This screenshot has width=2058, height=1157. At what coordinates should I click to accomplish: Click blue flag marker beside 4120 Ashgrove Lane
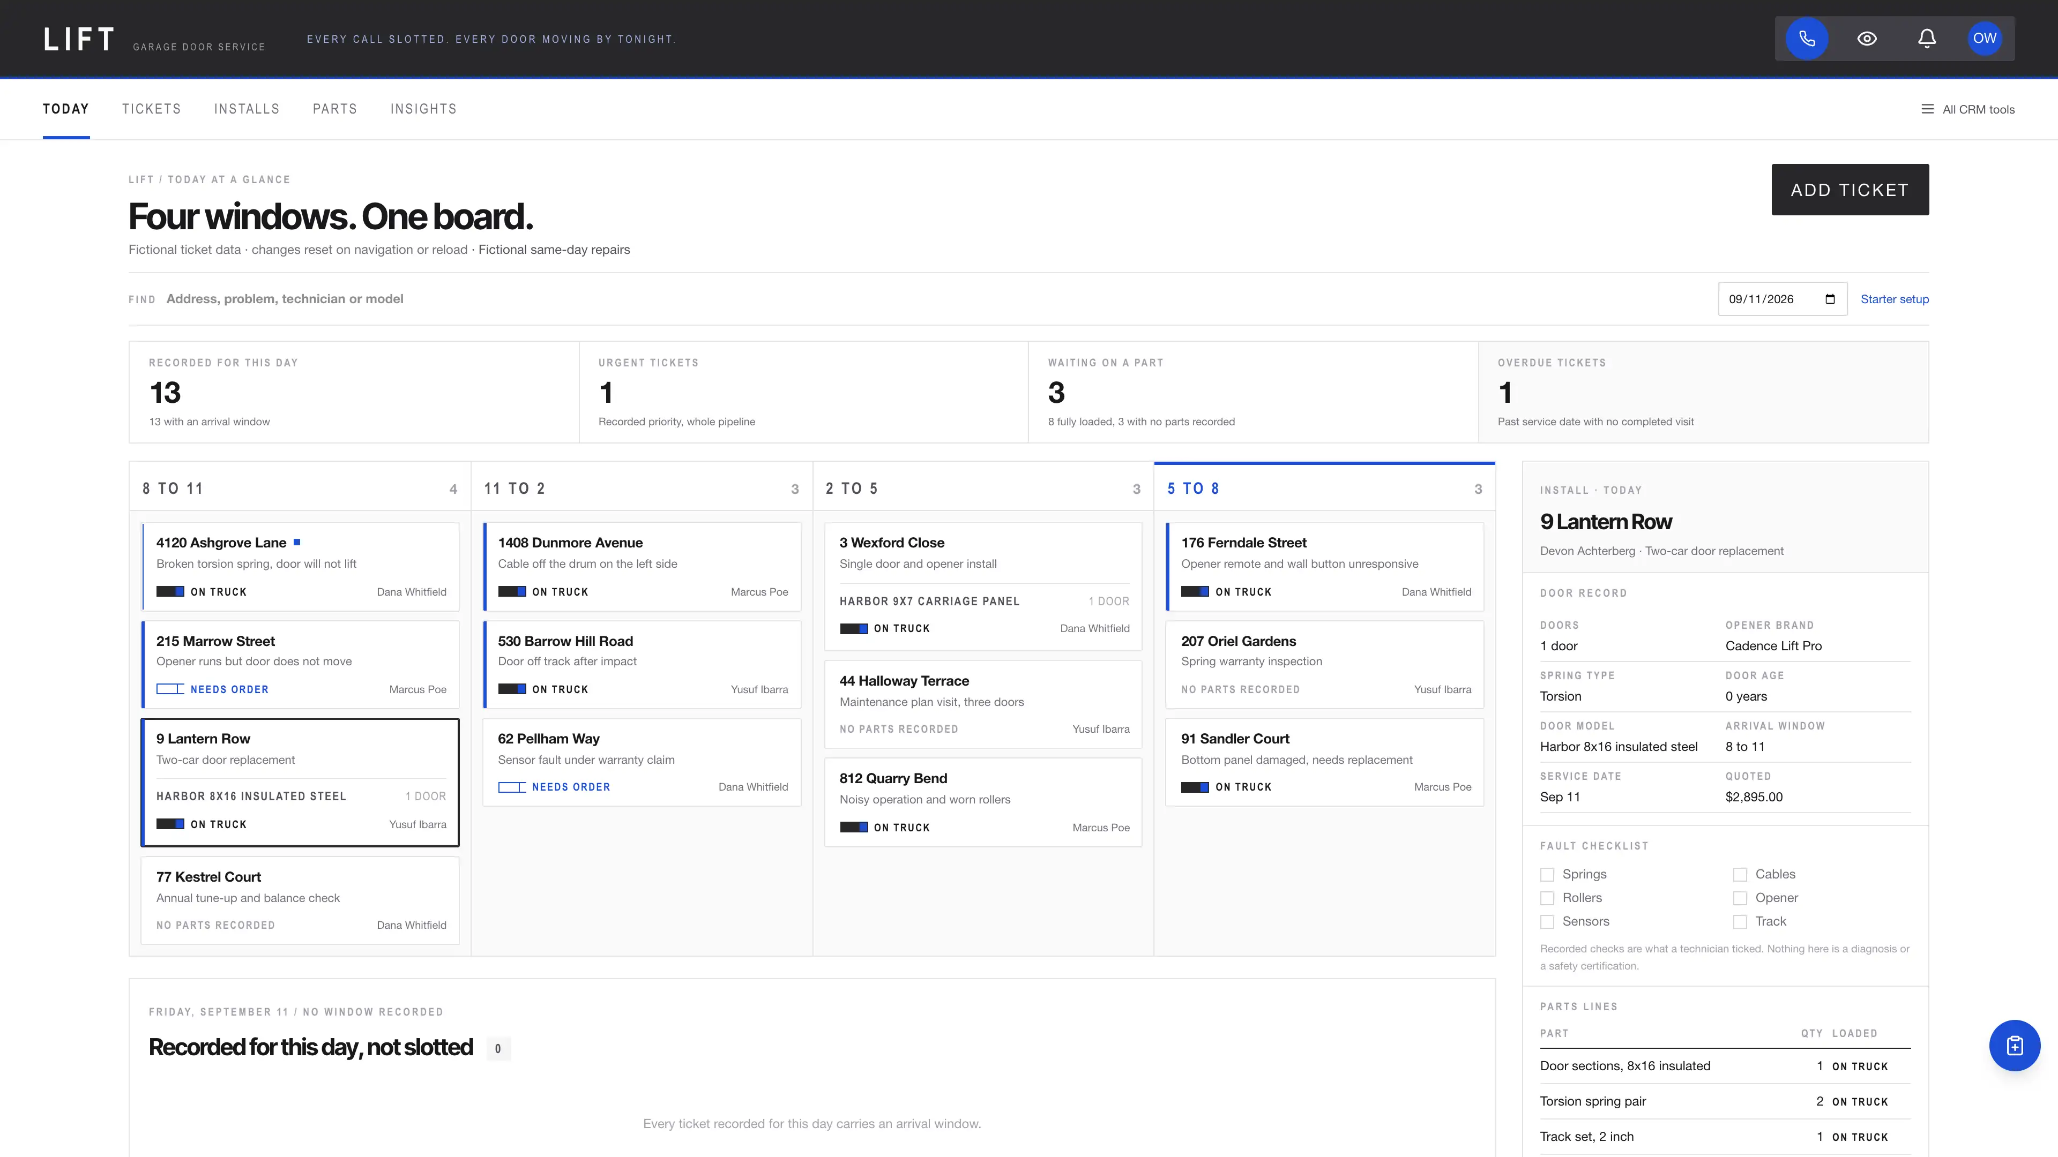click(x=297, y=542)
